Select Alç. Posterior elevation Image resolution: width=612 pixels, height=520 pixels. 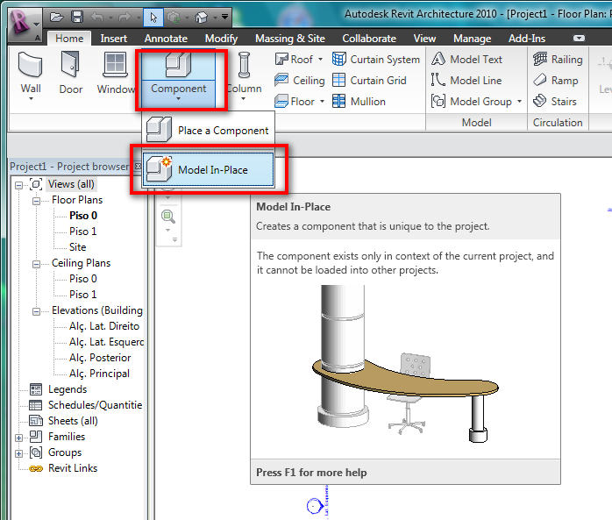coord(100,358)
